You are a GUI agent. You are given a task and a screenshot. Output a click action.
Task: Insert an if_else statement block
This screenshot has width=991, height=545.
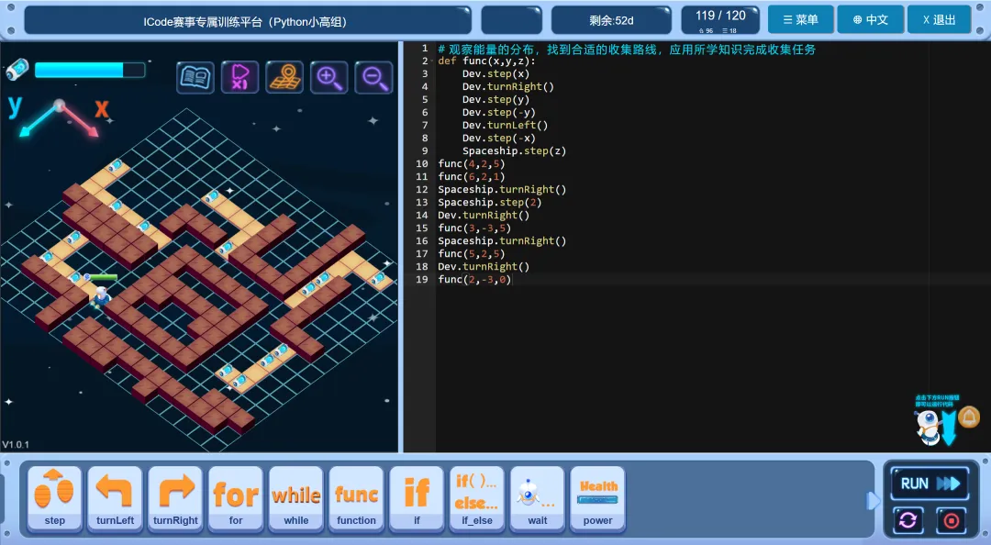point(477,498)
